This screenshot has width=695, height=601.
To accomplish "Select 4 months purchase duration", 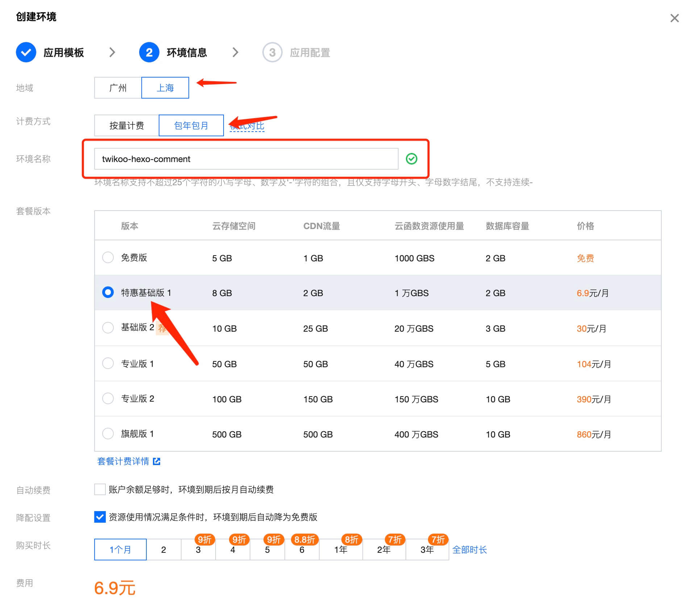I will 233,550.
